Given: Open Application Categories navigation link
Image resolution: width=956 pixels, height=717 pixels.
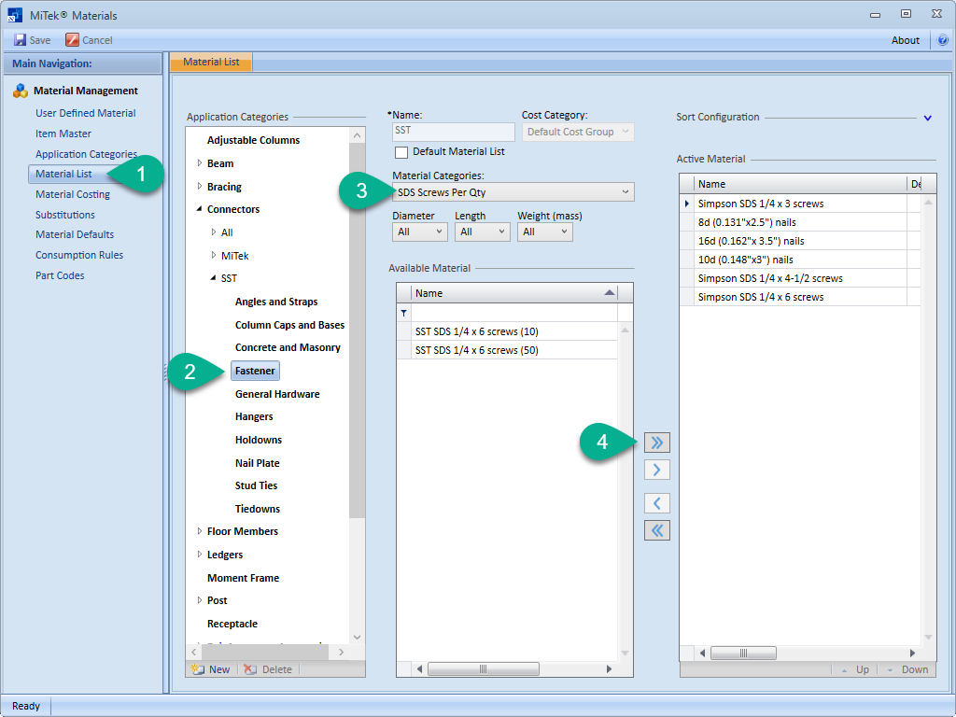Looking at the screenshot, I should tap(86, 154).
